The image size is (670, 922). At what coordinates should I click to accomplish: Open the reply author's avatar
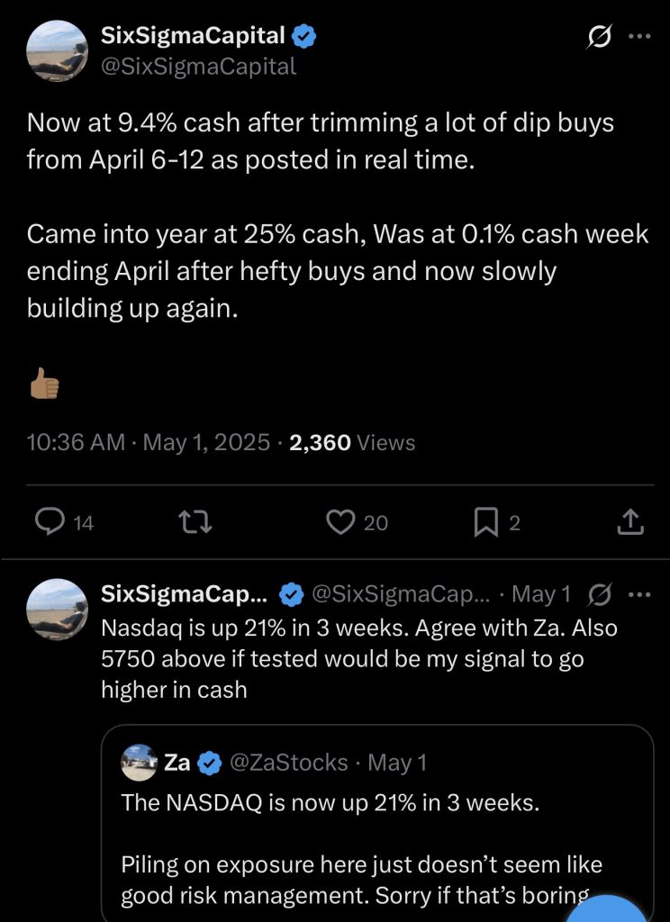58,610
